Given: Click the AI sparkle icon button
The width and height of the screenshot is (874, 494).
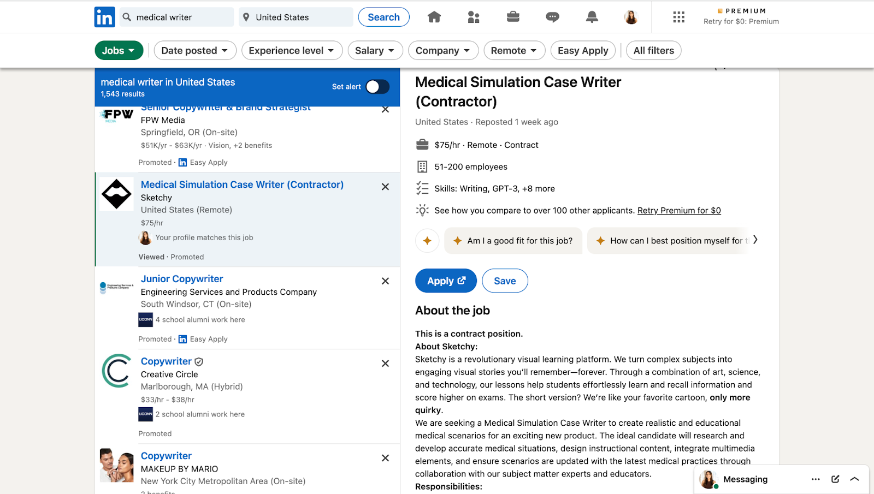Looking at the screenshot, I should point(427,241).
